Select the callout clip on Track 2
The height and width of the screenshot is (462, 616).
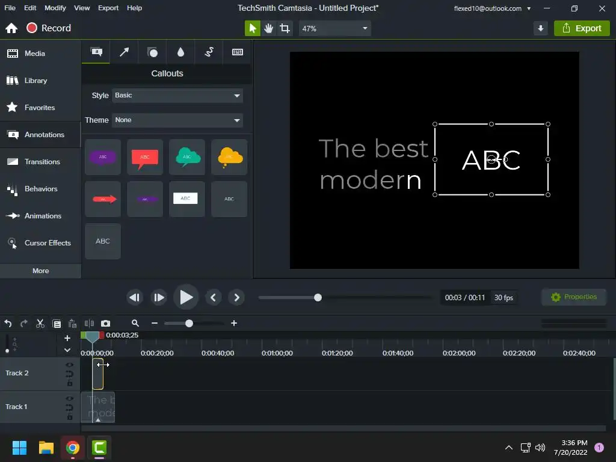click(x=98, y=374)
